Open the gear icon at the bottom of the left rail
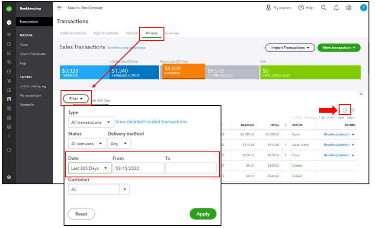Image resolution: width=375 pixels, height=228 pixels. (9, 177)
